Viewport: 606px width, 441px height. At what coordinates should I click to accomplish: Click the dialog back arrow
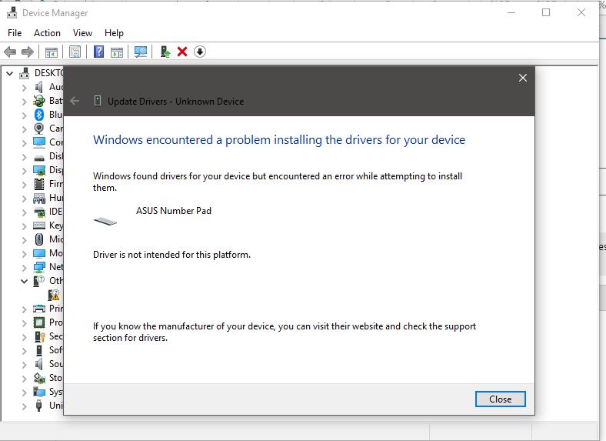click(75, 102)
